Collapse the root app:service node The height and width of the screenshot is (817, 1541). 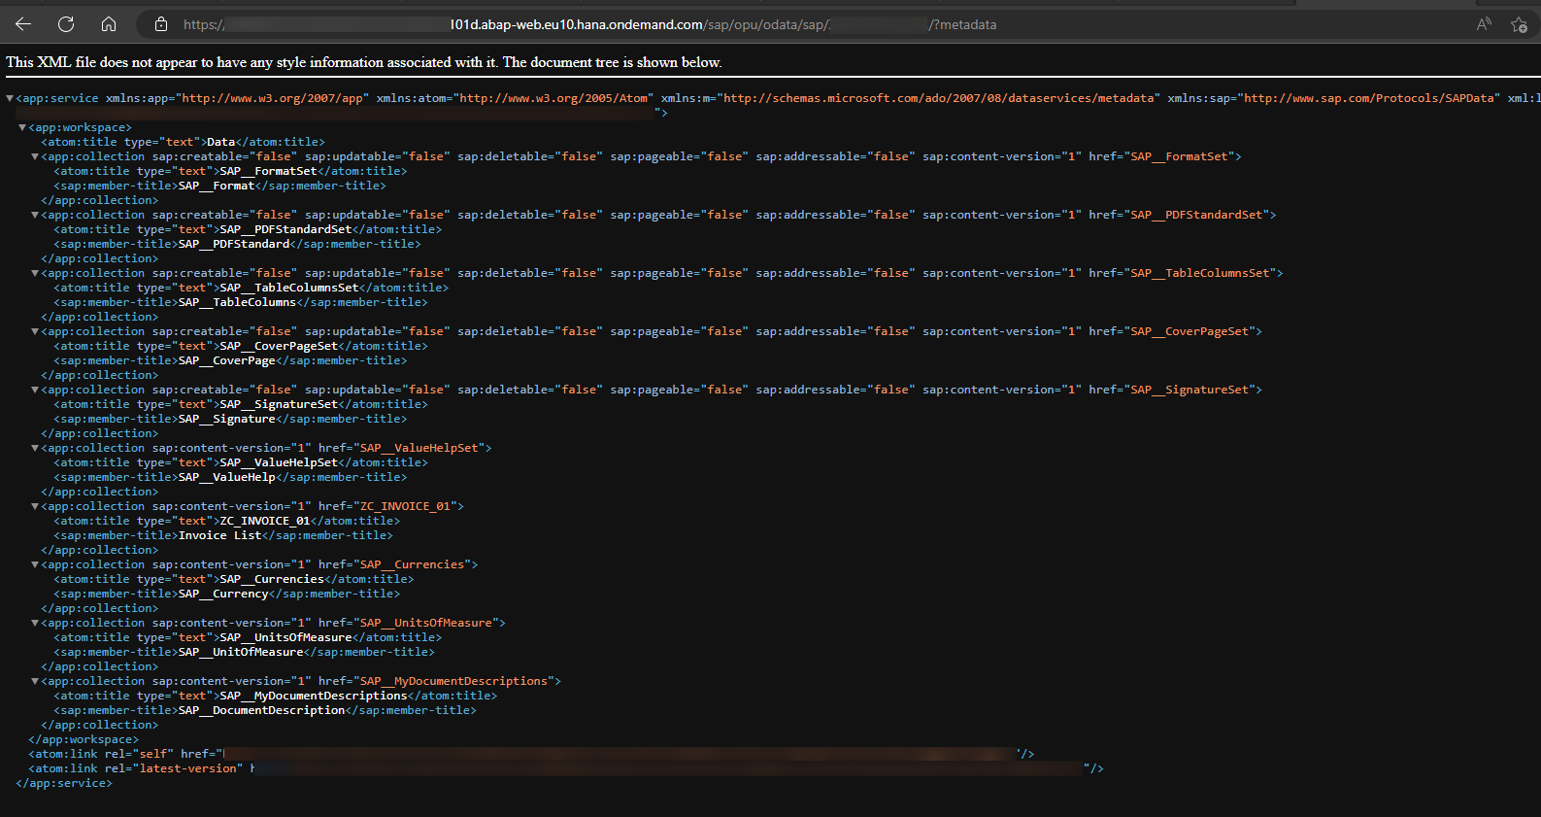[x=10, y=98]
